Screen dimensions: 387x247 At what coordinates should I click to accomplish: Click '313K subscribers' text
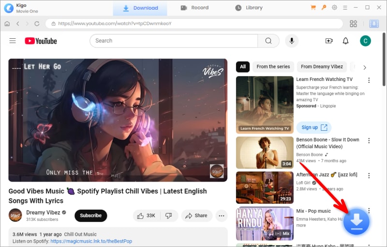42,219
